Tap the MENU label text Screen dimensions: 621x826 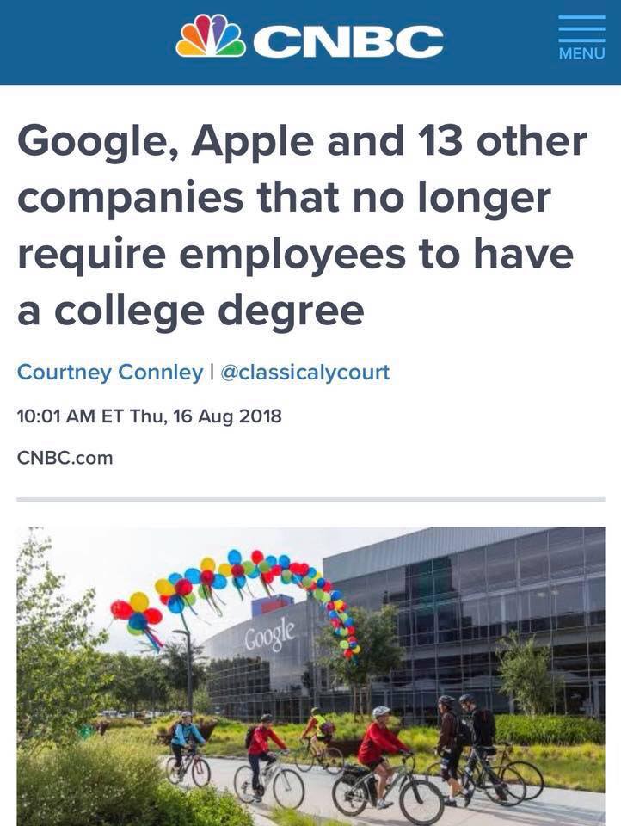pos(581,53)
